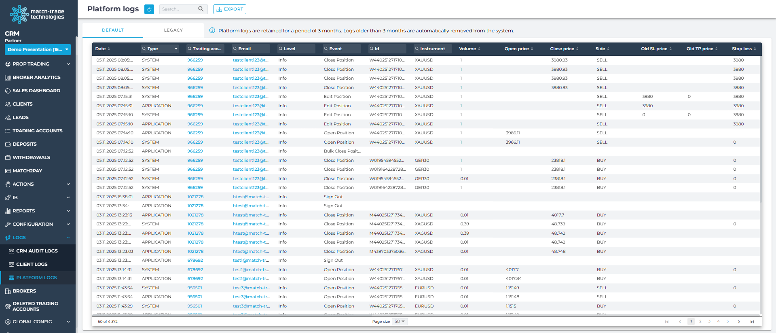
Task: Filter by the Instrument column field
Action: [432, 49]
